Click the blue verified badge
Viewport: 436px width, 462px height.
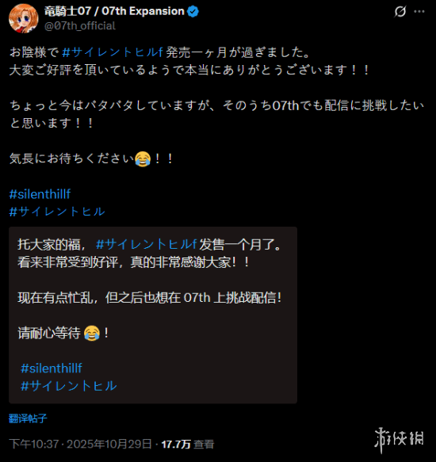(193, 12)
